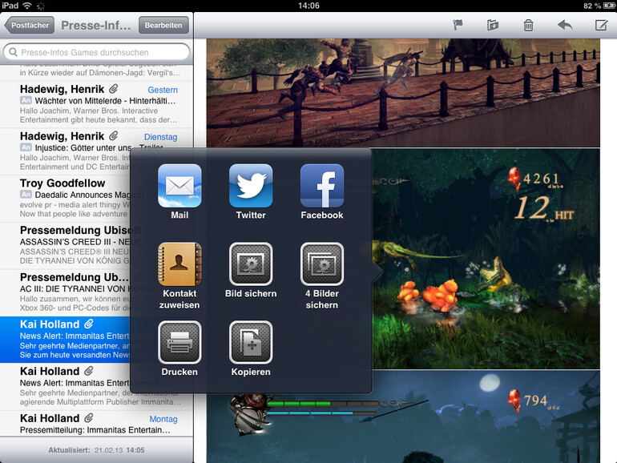This screenshot has height=463, width=617.
Task: Tap the battery status icon
Action: (609, 6)
